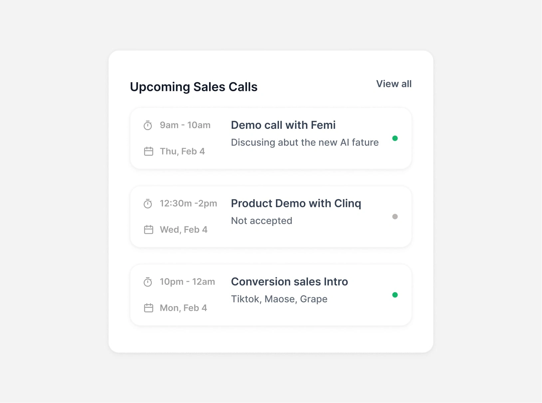542x403 pixels.
Task: Click the Tiktok, Maose, Grape description
Action: [279, 299]
